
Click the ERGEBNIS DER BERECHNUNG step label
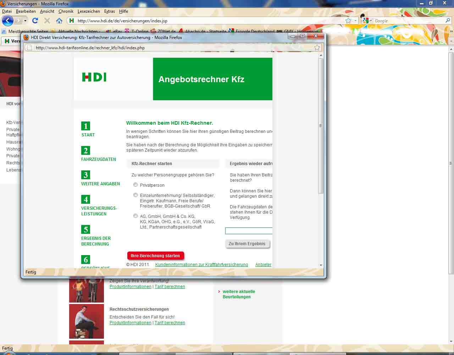(96, 241)
